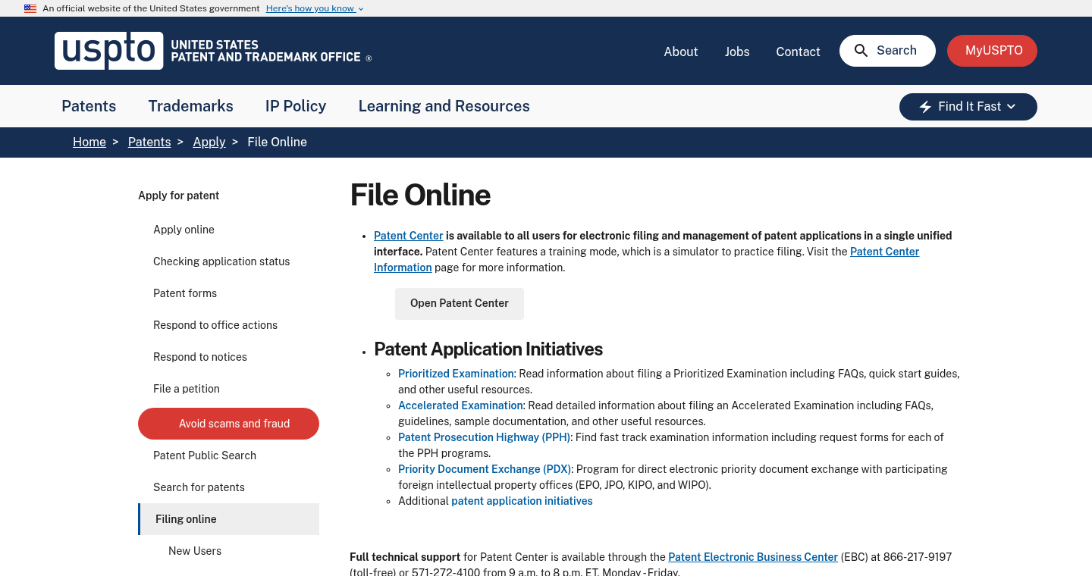Open the Patents menu
The width and height of the screenshot is (1092, 576).
tap(89, 106)
